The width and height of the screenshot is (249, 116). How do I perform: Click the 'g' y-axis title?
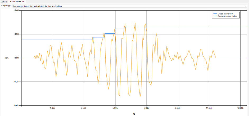[x=7, y=58]
